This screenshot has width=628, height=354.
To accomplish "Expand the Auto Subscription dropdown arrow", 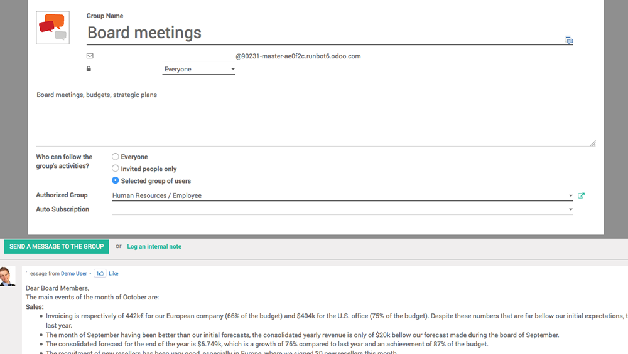I will [571, 209].
